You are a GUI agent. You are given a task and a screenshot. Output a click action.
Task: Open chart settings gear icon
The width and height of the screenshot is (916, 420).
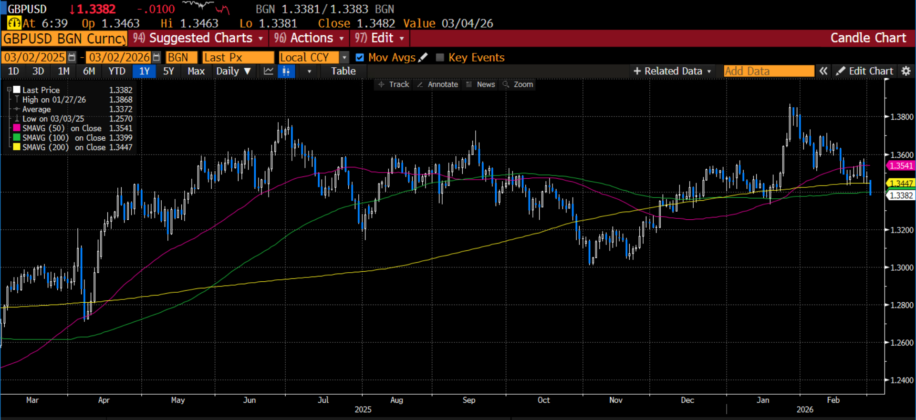(x=906, y=71)
